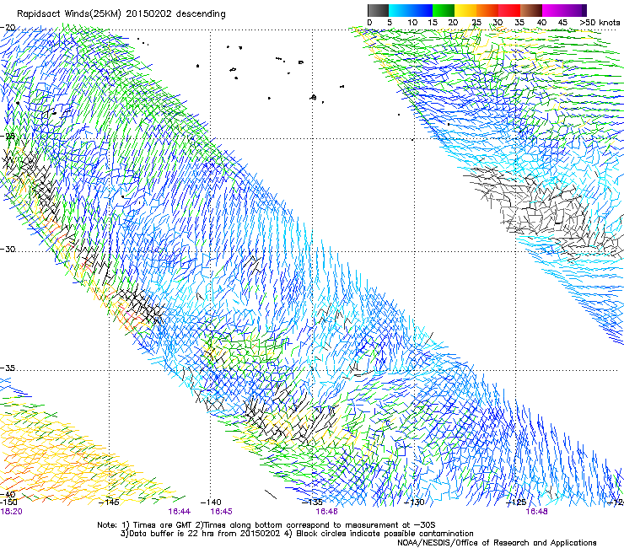This screenshot has width=624, height=548.
Task: Click the purple '16:48' time label
Action: click(536, 512)
